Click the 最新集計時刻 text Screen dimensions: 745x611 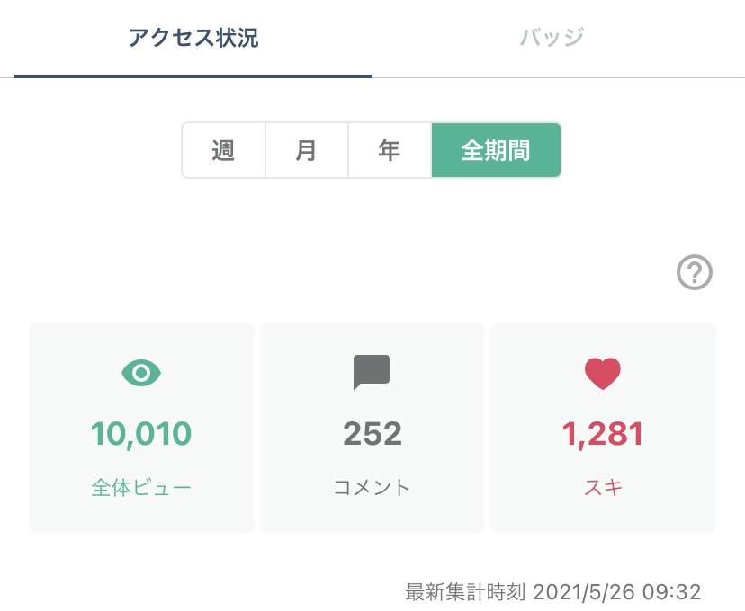coord(465,592)
